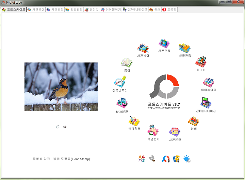Screen dimensions: 245x180
Task: Switch to 포토스케이프 home tab
Action: click(14, 10)
